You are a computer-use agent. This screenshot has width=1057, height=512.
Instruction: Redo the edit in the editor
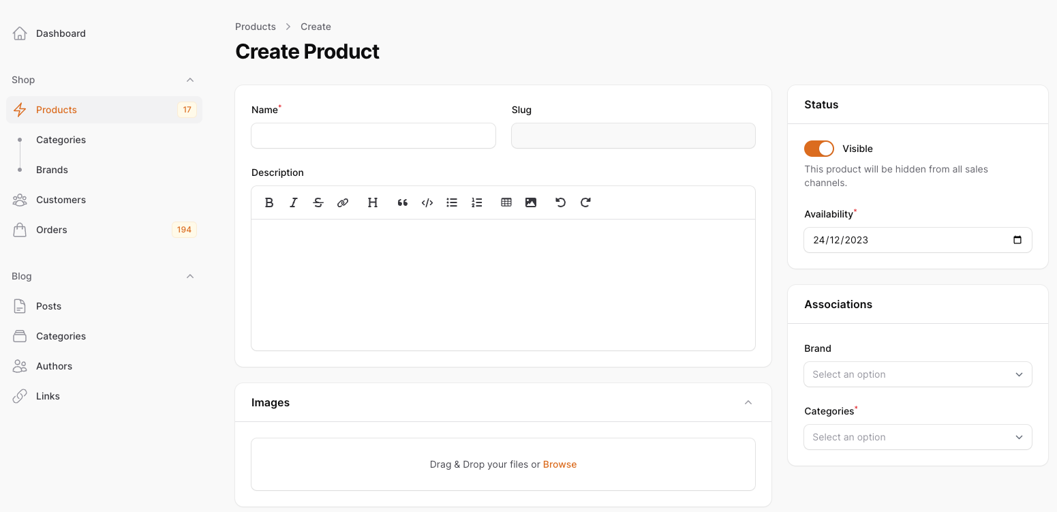point(585,202)
